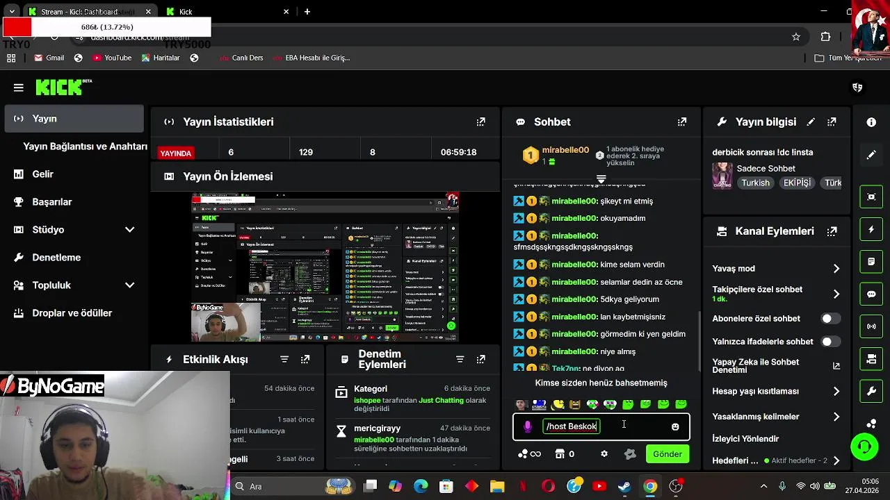Screen dimensions: 890x500
Task: Pop out the Yayın İstatistikleri panel
Action: [x=480, y=122]
